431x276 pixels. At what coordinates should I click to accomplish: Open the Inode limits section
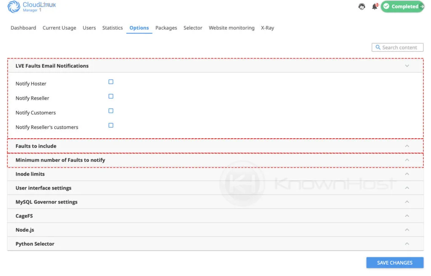407,174
